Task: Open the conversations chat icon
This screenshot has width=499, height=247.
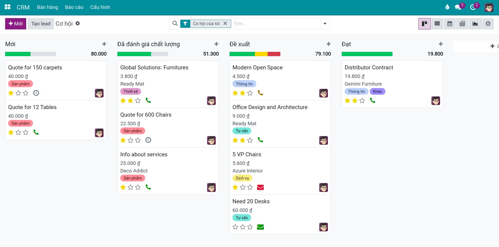Action: pyautogui.click(x=458, y=7)
